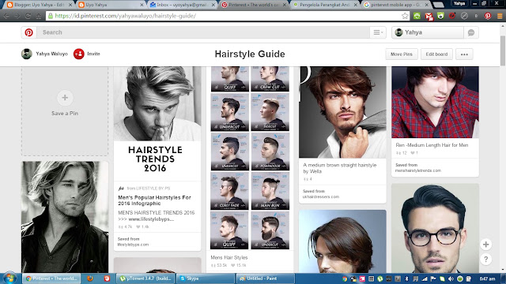This screenshot has width=506, height=284.
Task: Click "Men's Popular Hairstyles For 2016 Infographic" title
Action: click(155, 200)
